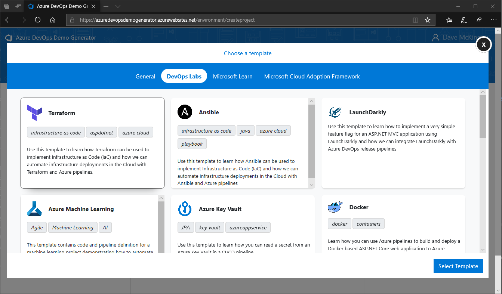This screenshot has width=502, height=294.
Task: Click the Azure Key Vault logo icon
Action: tap(185, 209)
